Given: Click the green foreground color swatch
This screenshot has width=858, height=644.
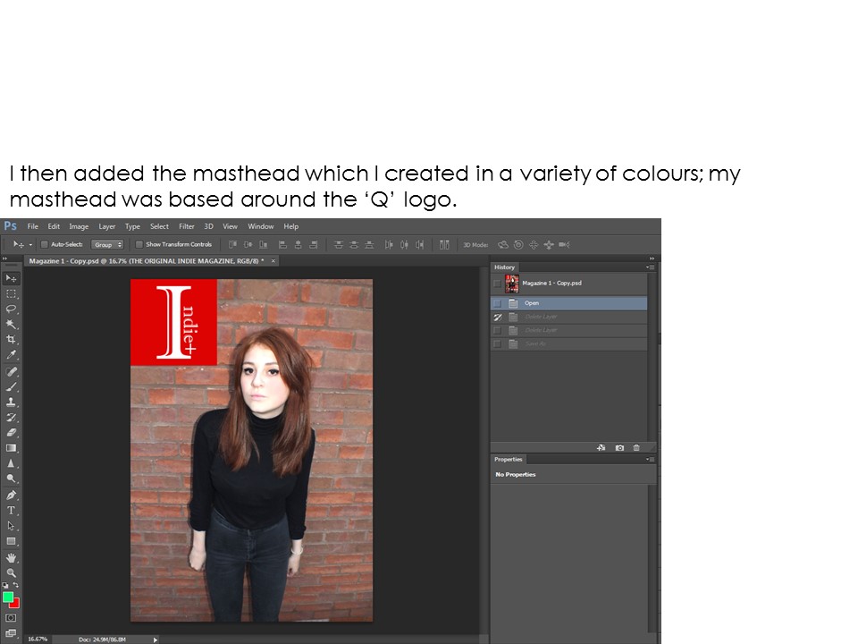Looking at the screenshot, I should pos(8,597).
